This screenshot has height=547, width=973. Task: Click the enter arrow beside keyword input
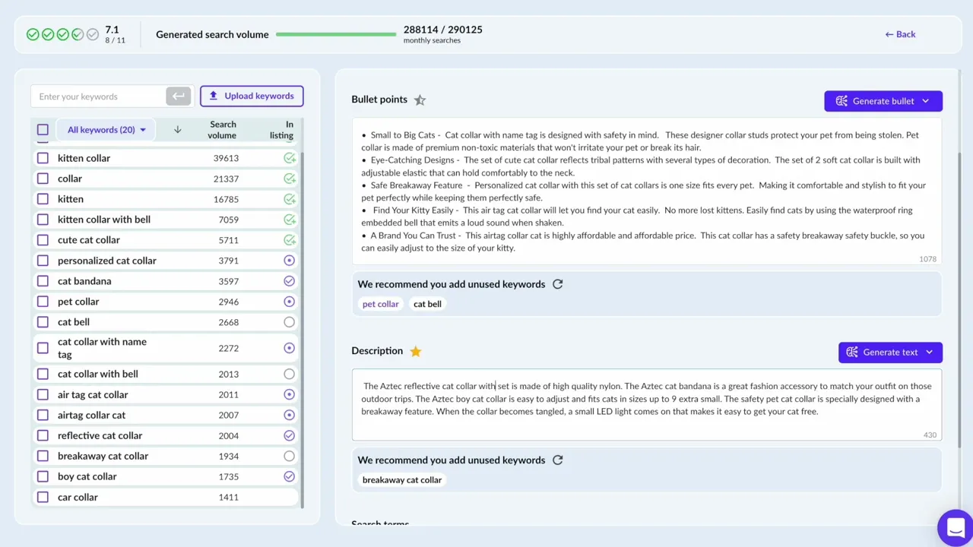pos(178,96)
